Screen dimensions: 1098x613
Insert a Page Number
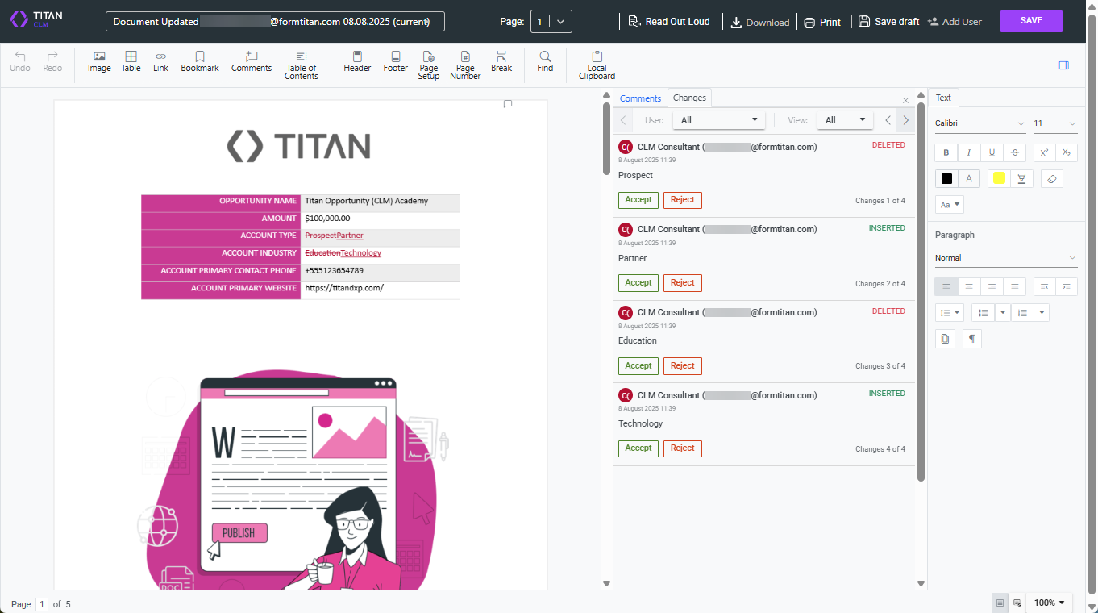click(x=464, y=64)
